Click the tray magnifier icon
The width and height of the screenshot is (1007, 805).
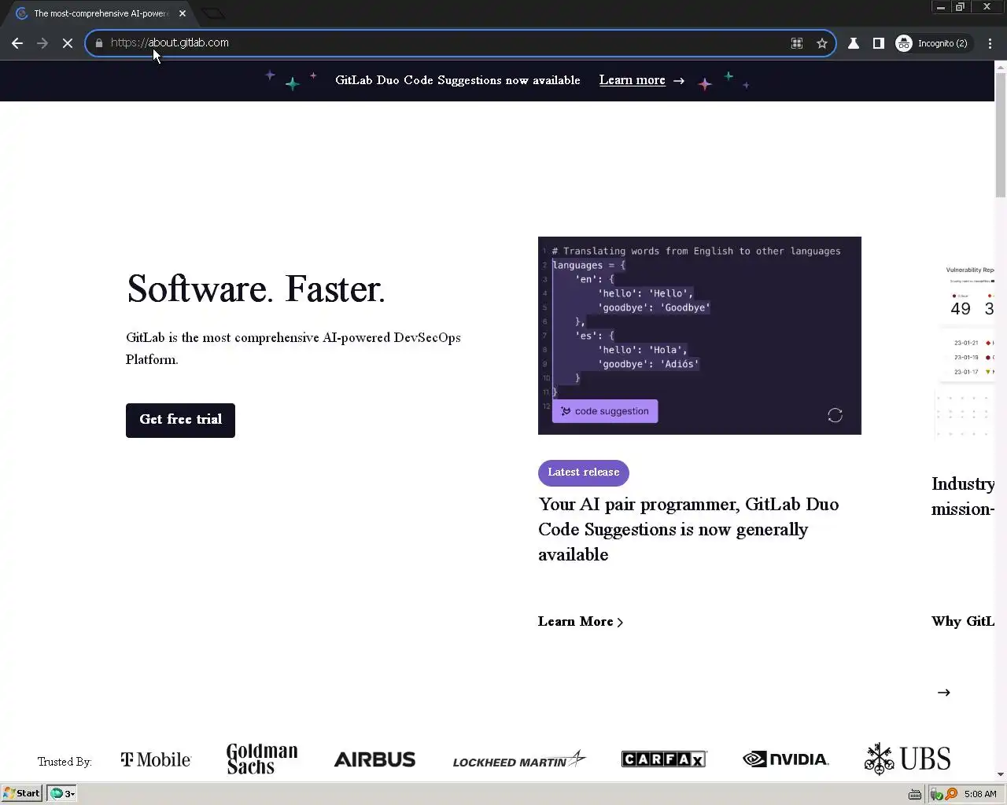pyautogui.click(x=952, y=794)
